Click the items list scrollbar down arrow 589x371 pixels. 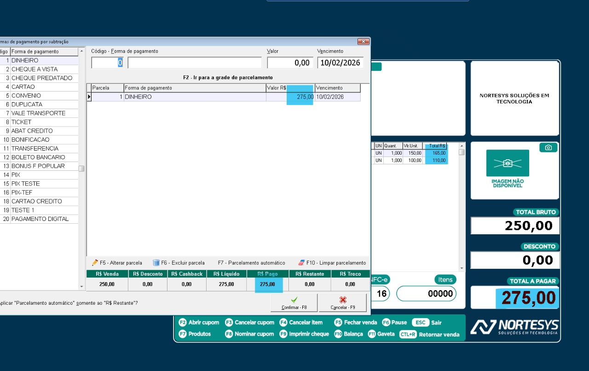pyautogui.click(x=462, y=268)
